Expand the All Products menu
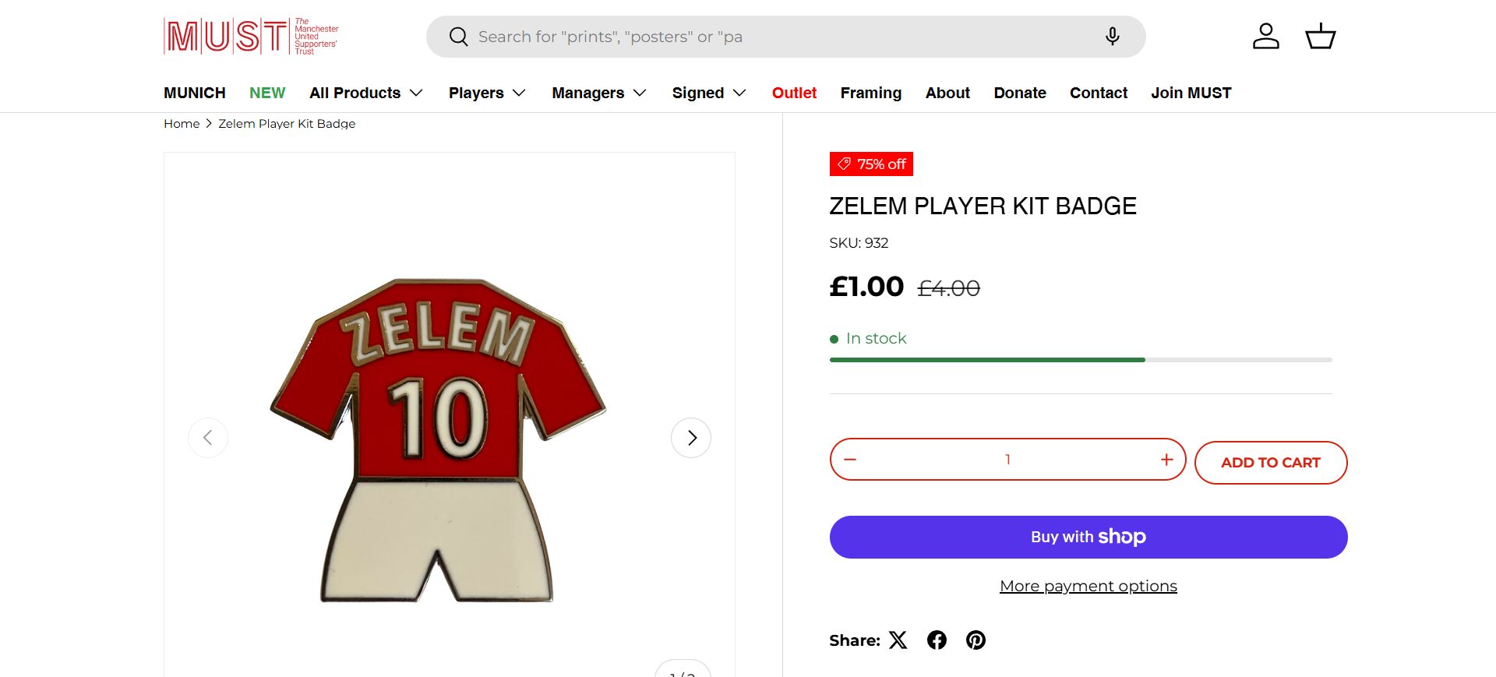This screenshot has width=1496, height=677. [365, 93]
